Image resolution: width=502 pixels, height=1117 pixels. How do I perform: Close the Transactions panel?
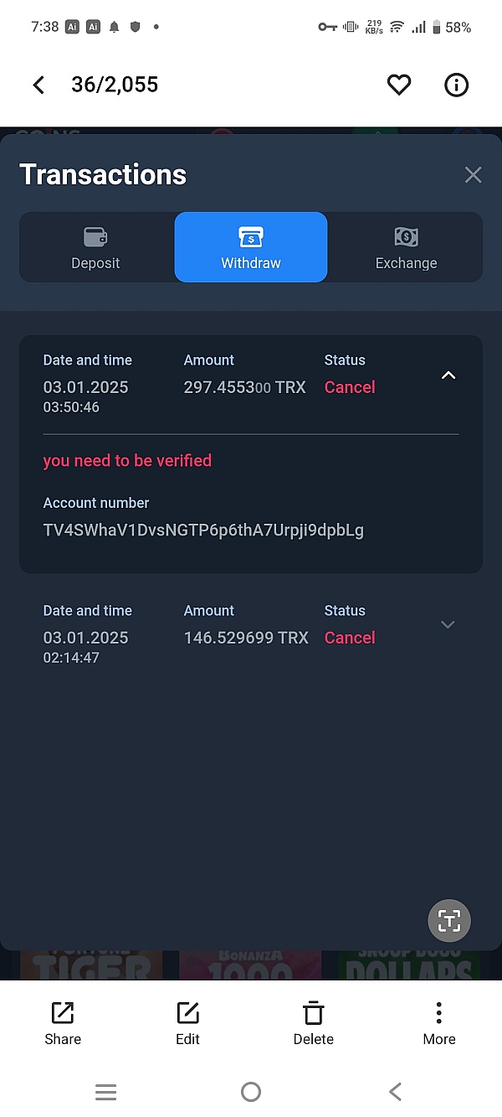pyautogui.click(x=473, y=174)
